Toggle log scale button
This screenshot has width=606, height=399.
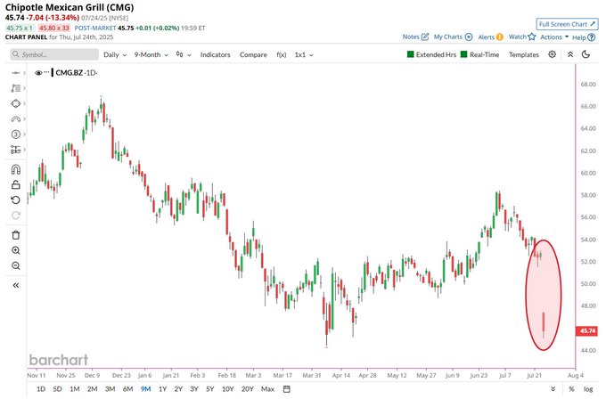tap(588, 389)
